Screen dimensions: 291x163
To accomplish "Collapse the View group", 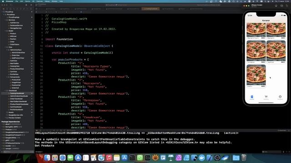I will (5, 47).
